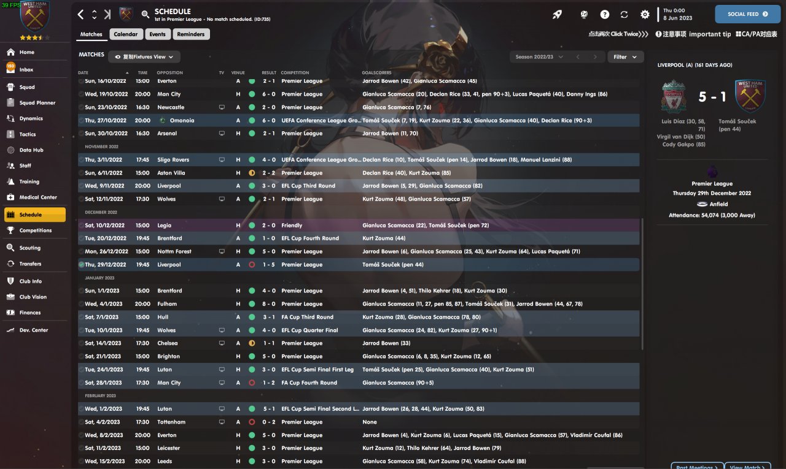Open Squad from the sidebar shirt icon

coord(10,87)
